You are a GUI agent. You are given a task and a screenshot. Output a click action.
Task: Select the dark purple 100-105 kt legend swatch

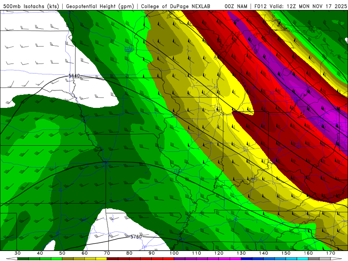(180, 259)
